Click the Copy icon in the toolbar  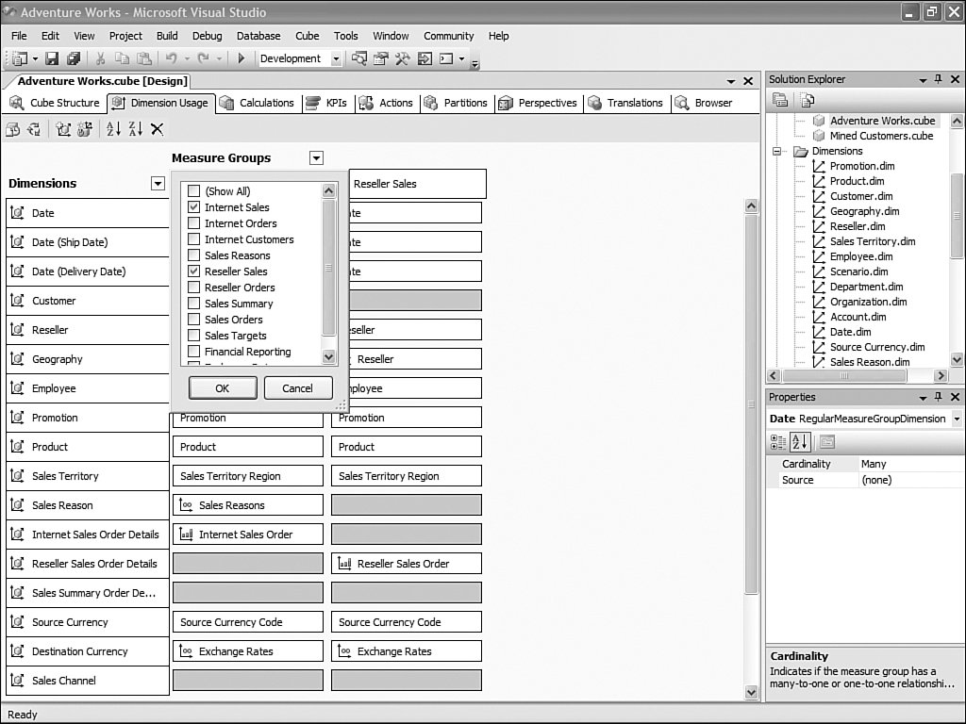coord(122,58)
